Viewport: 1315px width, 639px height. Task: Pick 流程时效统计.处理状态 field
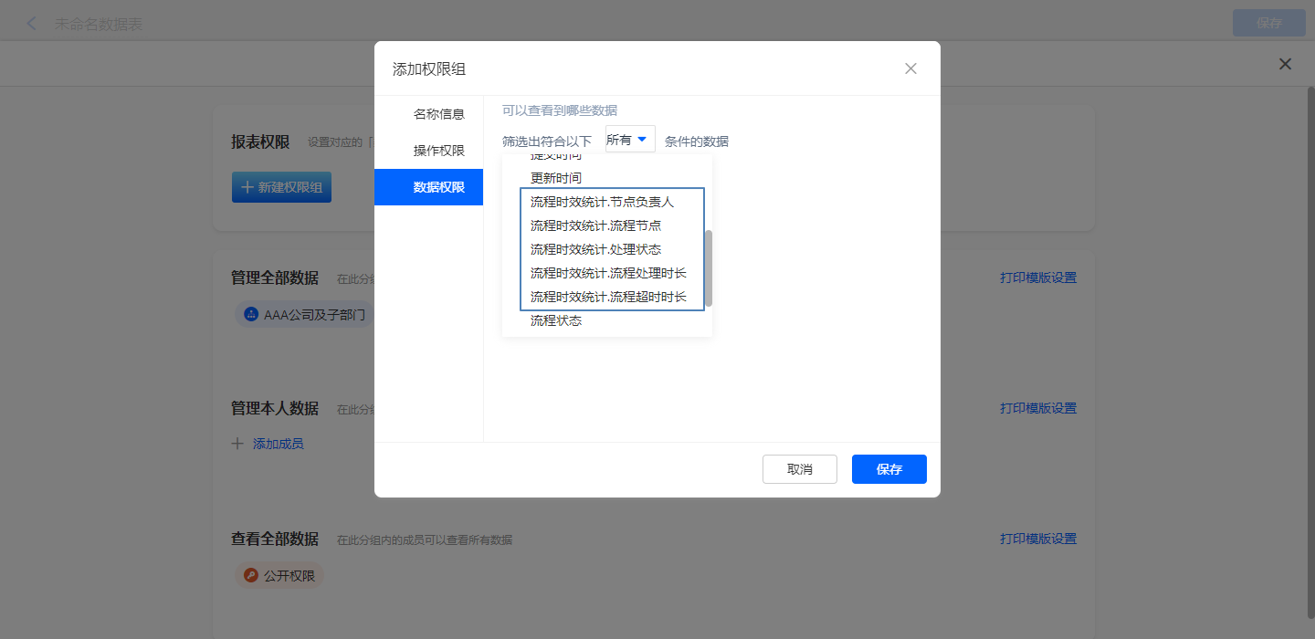[x=595, y=249]
